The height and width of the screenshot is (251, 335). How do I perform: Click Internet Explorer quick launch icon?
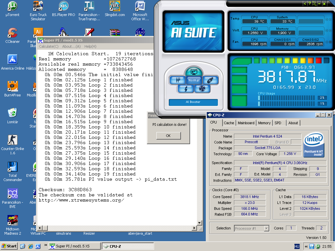30,246
